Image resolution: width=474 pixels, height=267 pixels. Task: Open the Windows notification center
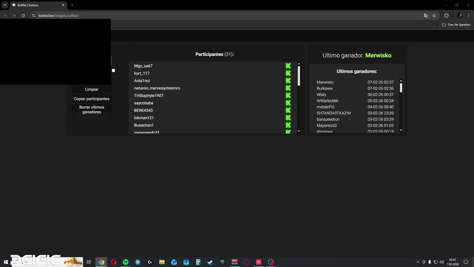[466, 262]
